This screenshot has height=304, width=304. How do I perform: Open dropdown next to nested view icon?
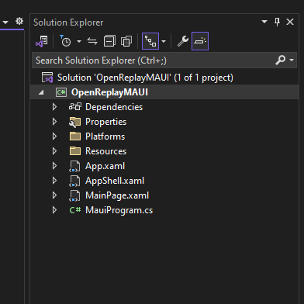click(164, 41)
